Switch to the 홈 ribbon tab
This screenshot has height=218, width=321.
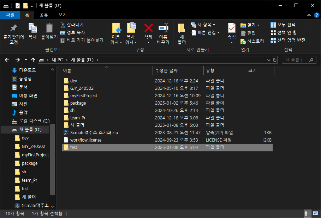point(27,15)
